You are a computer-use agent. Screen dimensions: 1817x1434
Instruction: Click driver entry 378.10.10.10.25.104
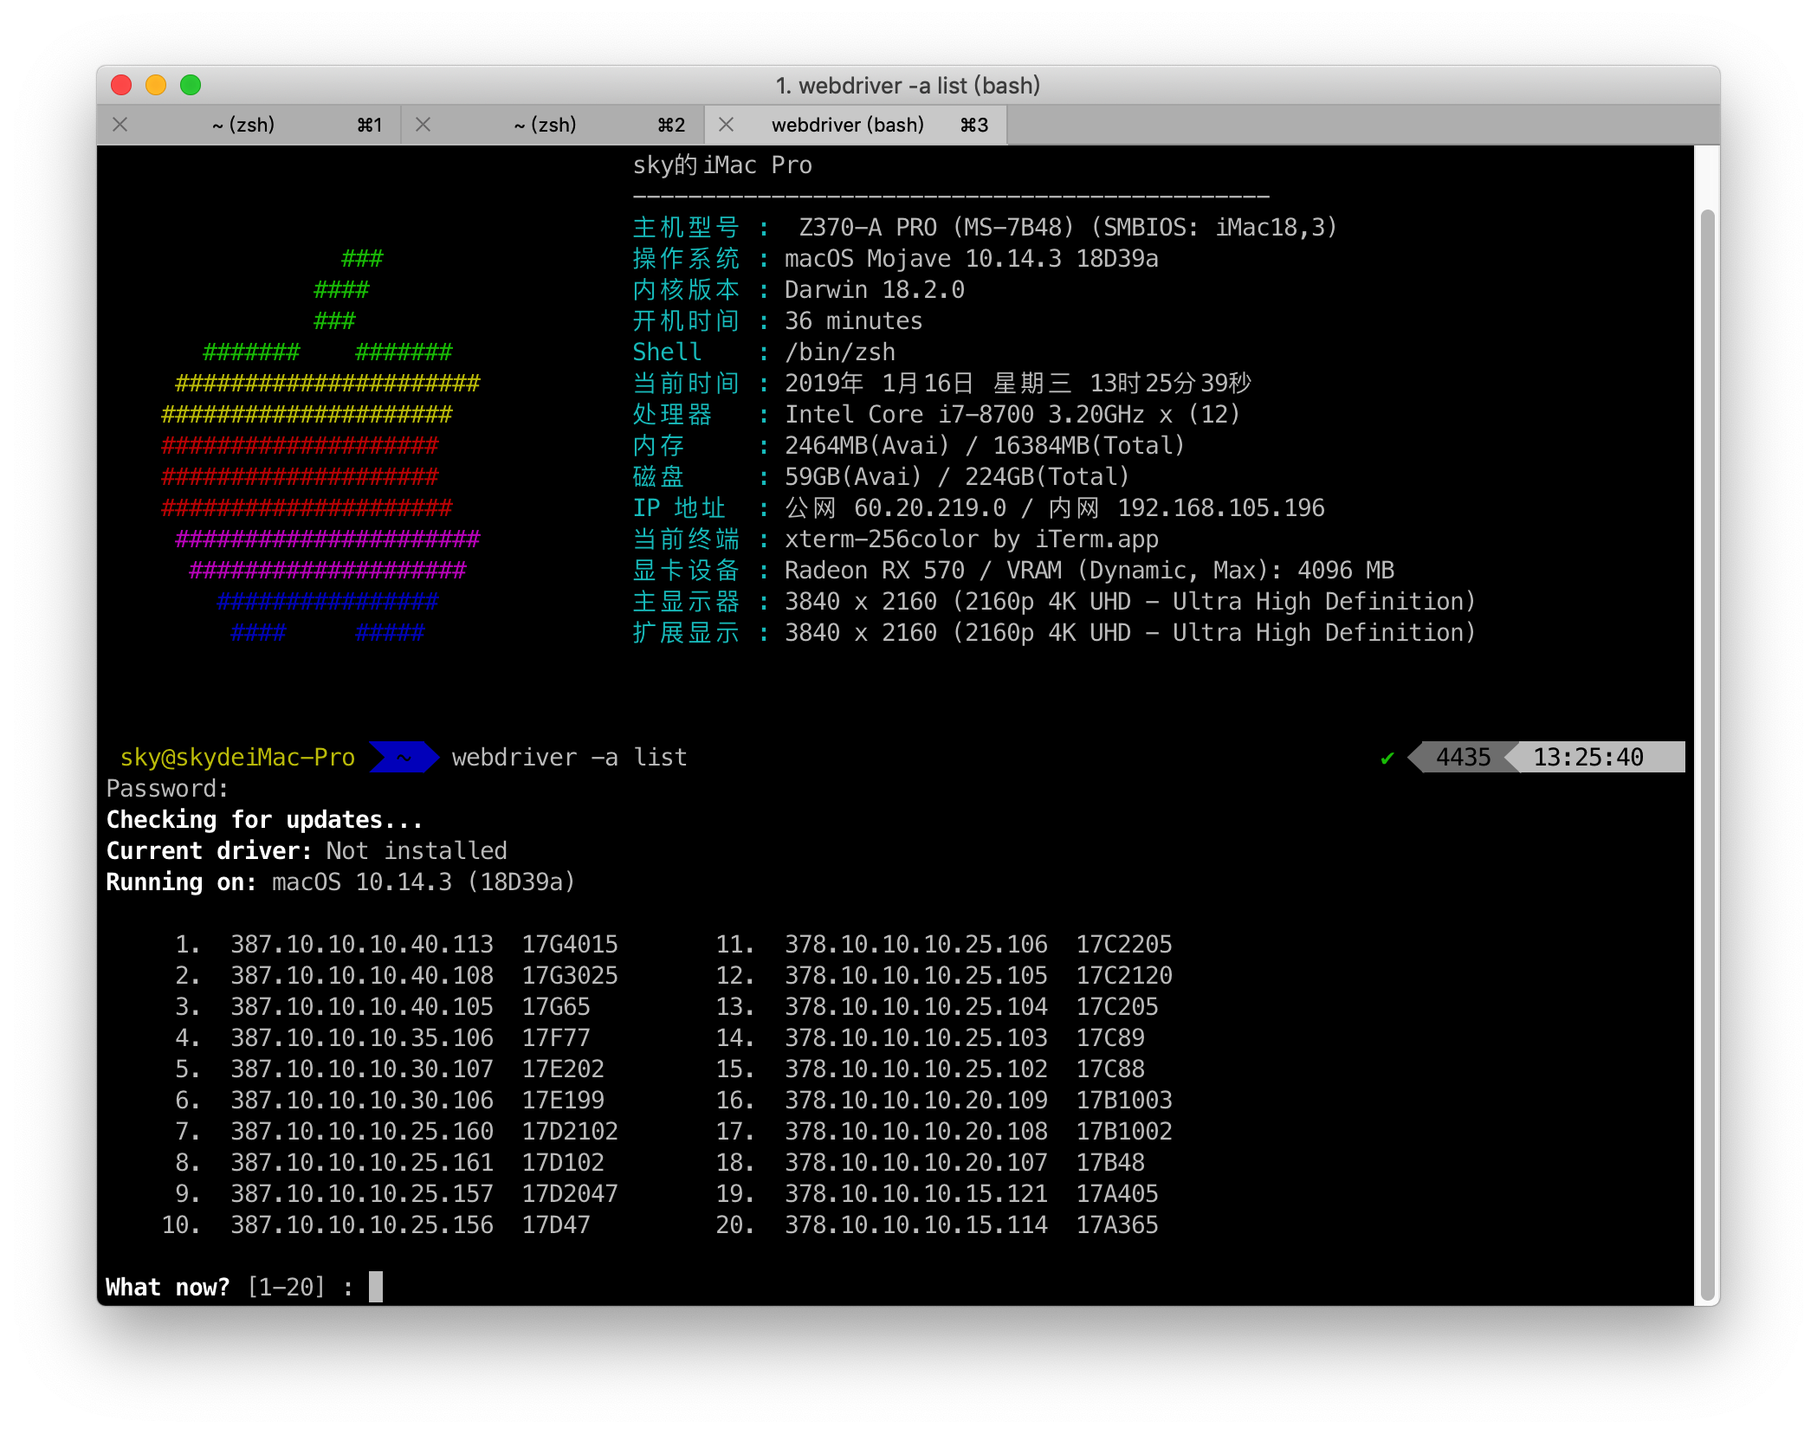916,1007
